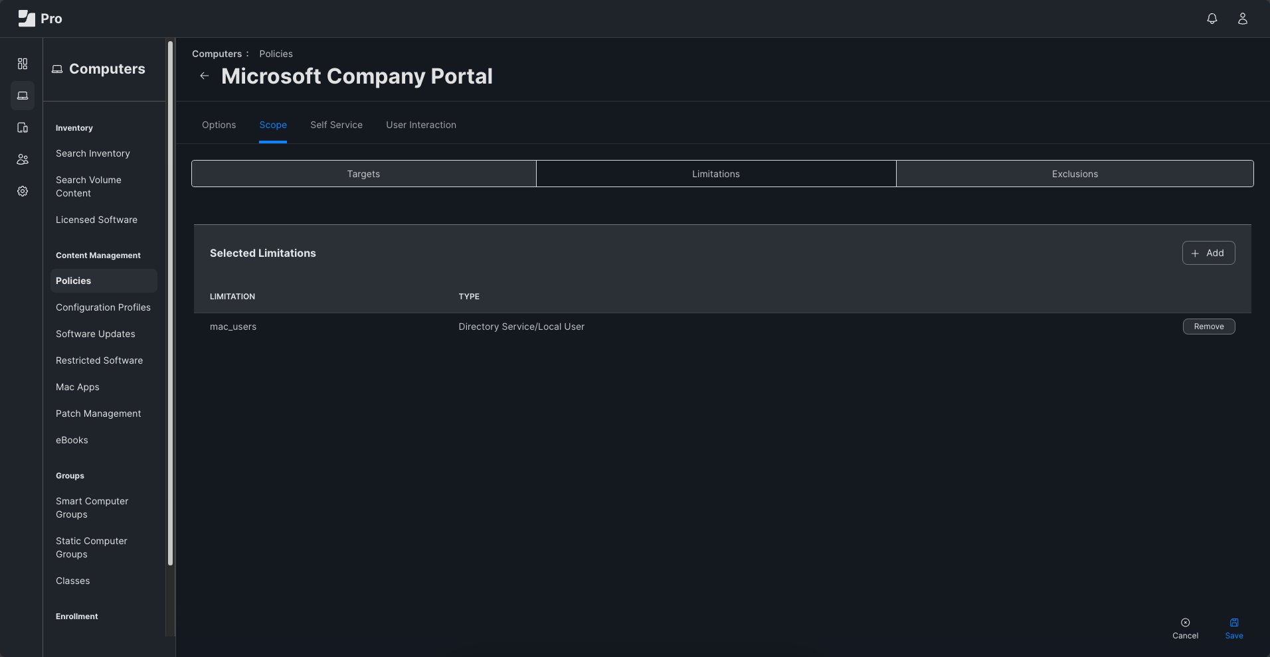Open Search Inventory

click(x=93, y=153)
